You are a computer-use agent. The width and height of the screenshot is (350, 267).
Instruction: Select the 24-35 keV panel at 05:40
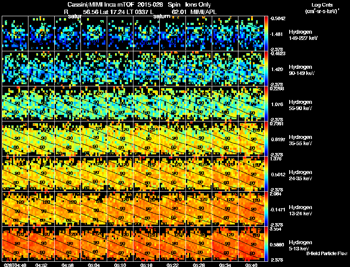click(x=251, y=174)
